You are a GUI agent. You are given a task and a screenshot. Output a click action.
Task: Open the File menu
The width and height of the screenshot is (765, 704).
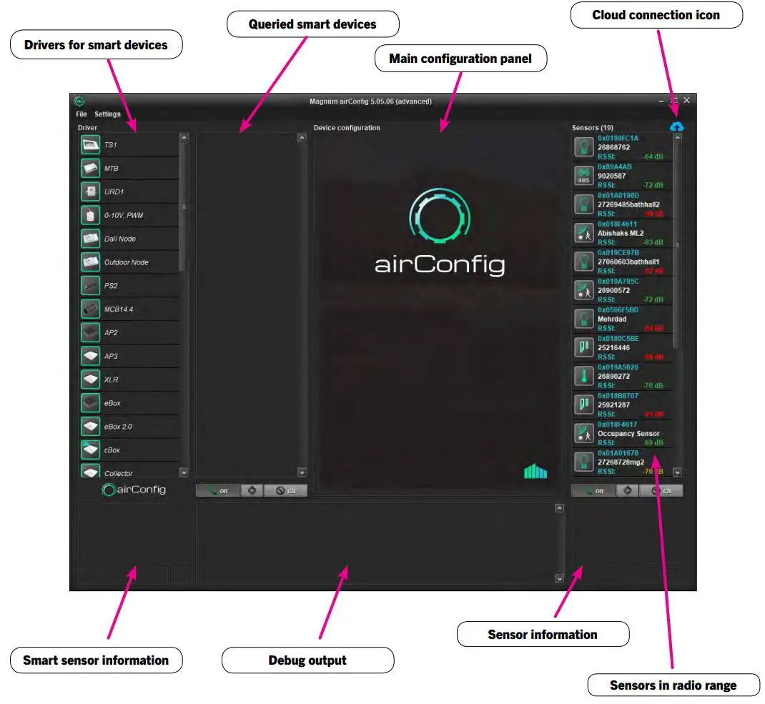[82, 114]
